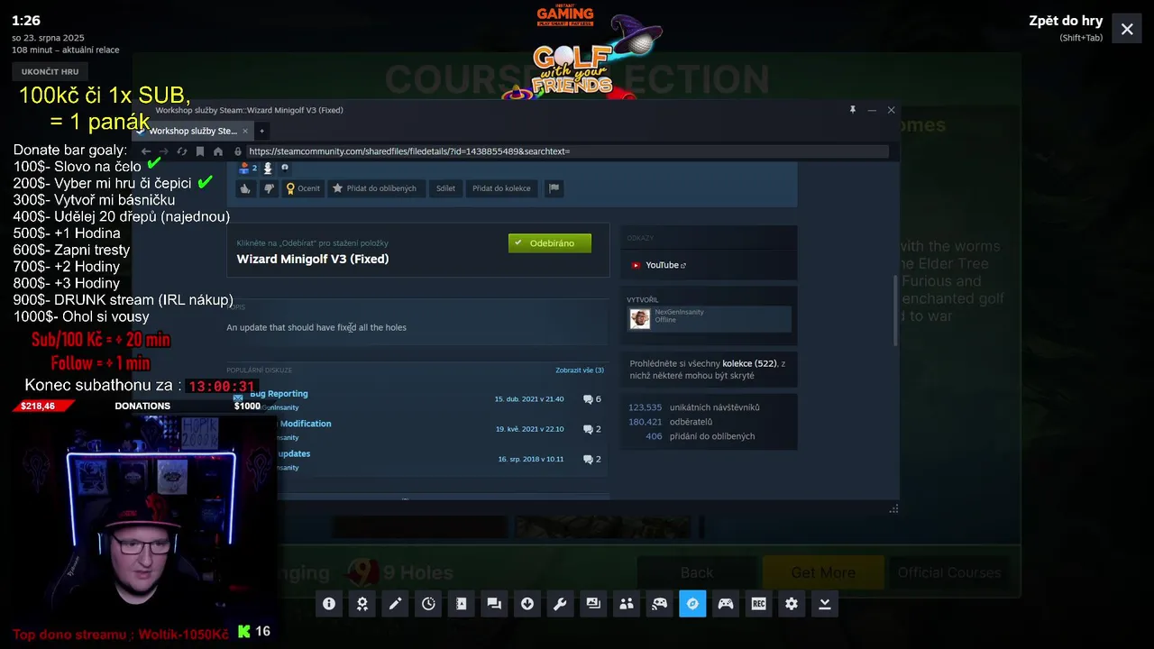
Task: Click the Wizard Minigolf V3 (Fixed) title
Action: (x=313, y=259)
